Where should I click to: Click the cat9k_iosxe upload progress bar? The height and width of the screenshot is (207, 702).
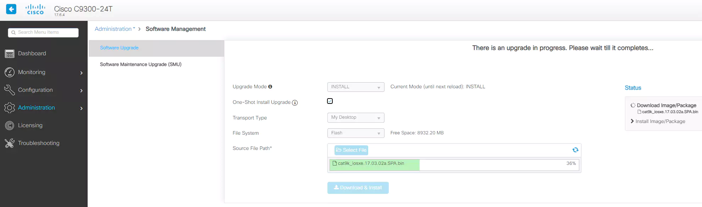(x=454, y=165)
